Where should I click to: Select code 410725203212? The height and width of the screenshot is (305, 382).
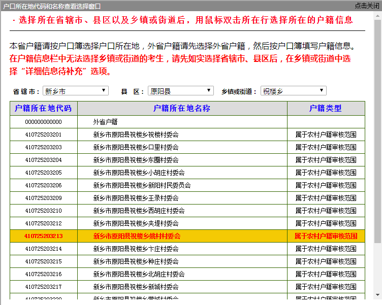click(x=44, y=223)
